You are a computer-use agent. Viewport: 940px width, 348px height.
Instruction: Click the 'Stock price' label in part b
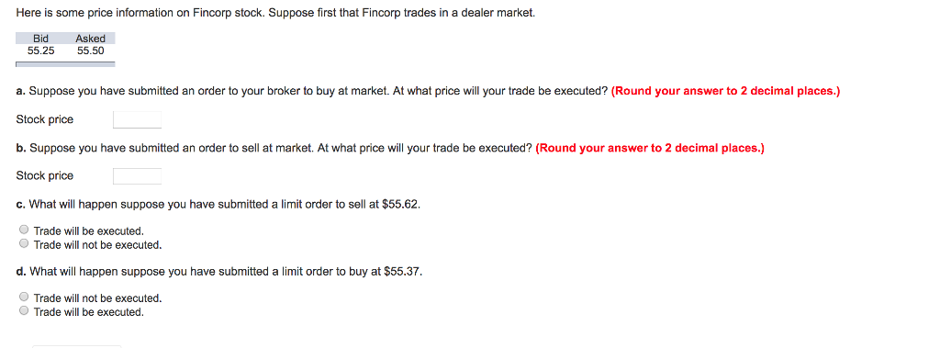pos(45,175)
